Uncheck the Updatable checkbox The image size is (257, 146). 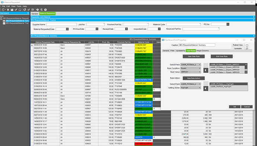[x=247, y=49]
